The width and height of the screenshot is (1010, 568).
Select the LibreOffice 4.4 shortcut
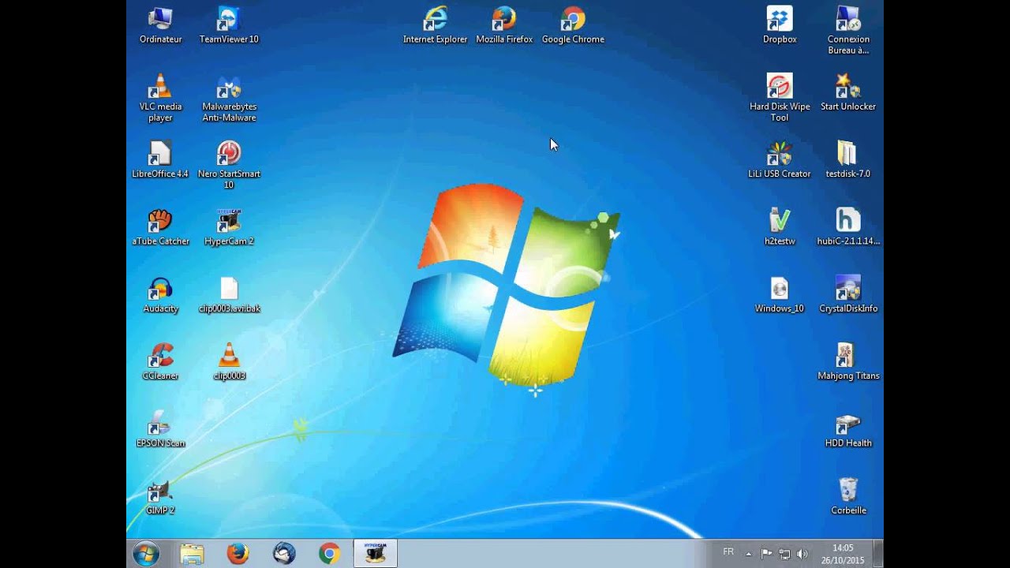(160, 159)
